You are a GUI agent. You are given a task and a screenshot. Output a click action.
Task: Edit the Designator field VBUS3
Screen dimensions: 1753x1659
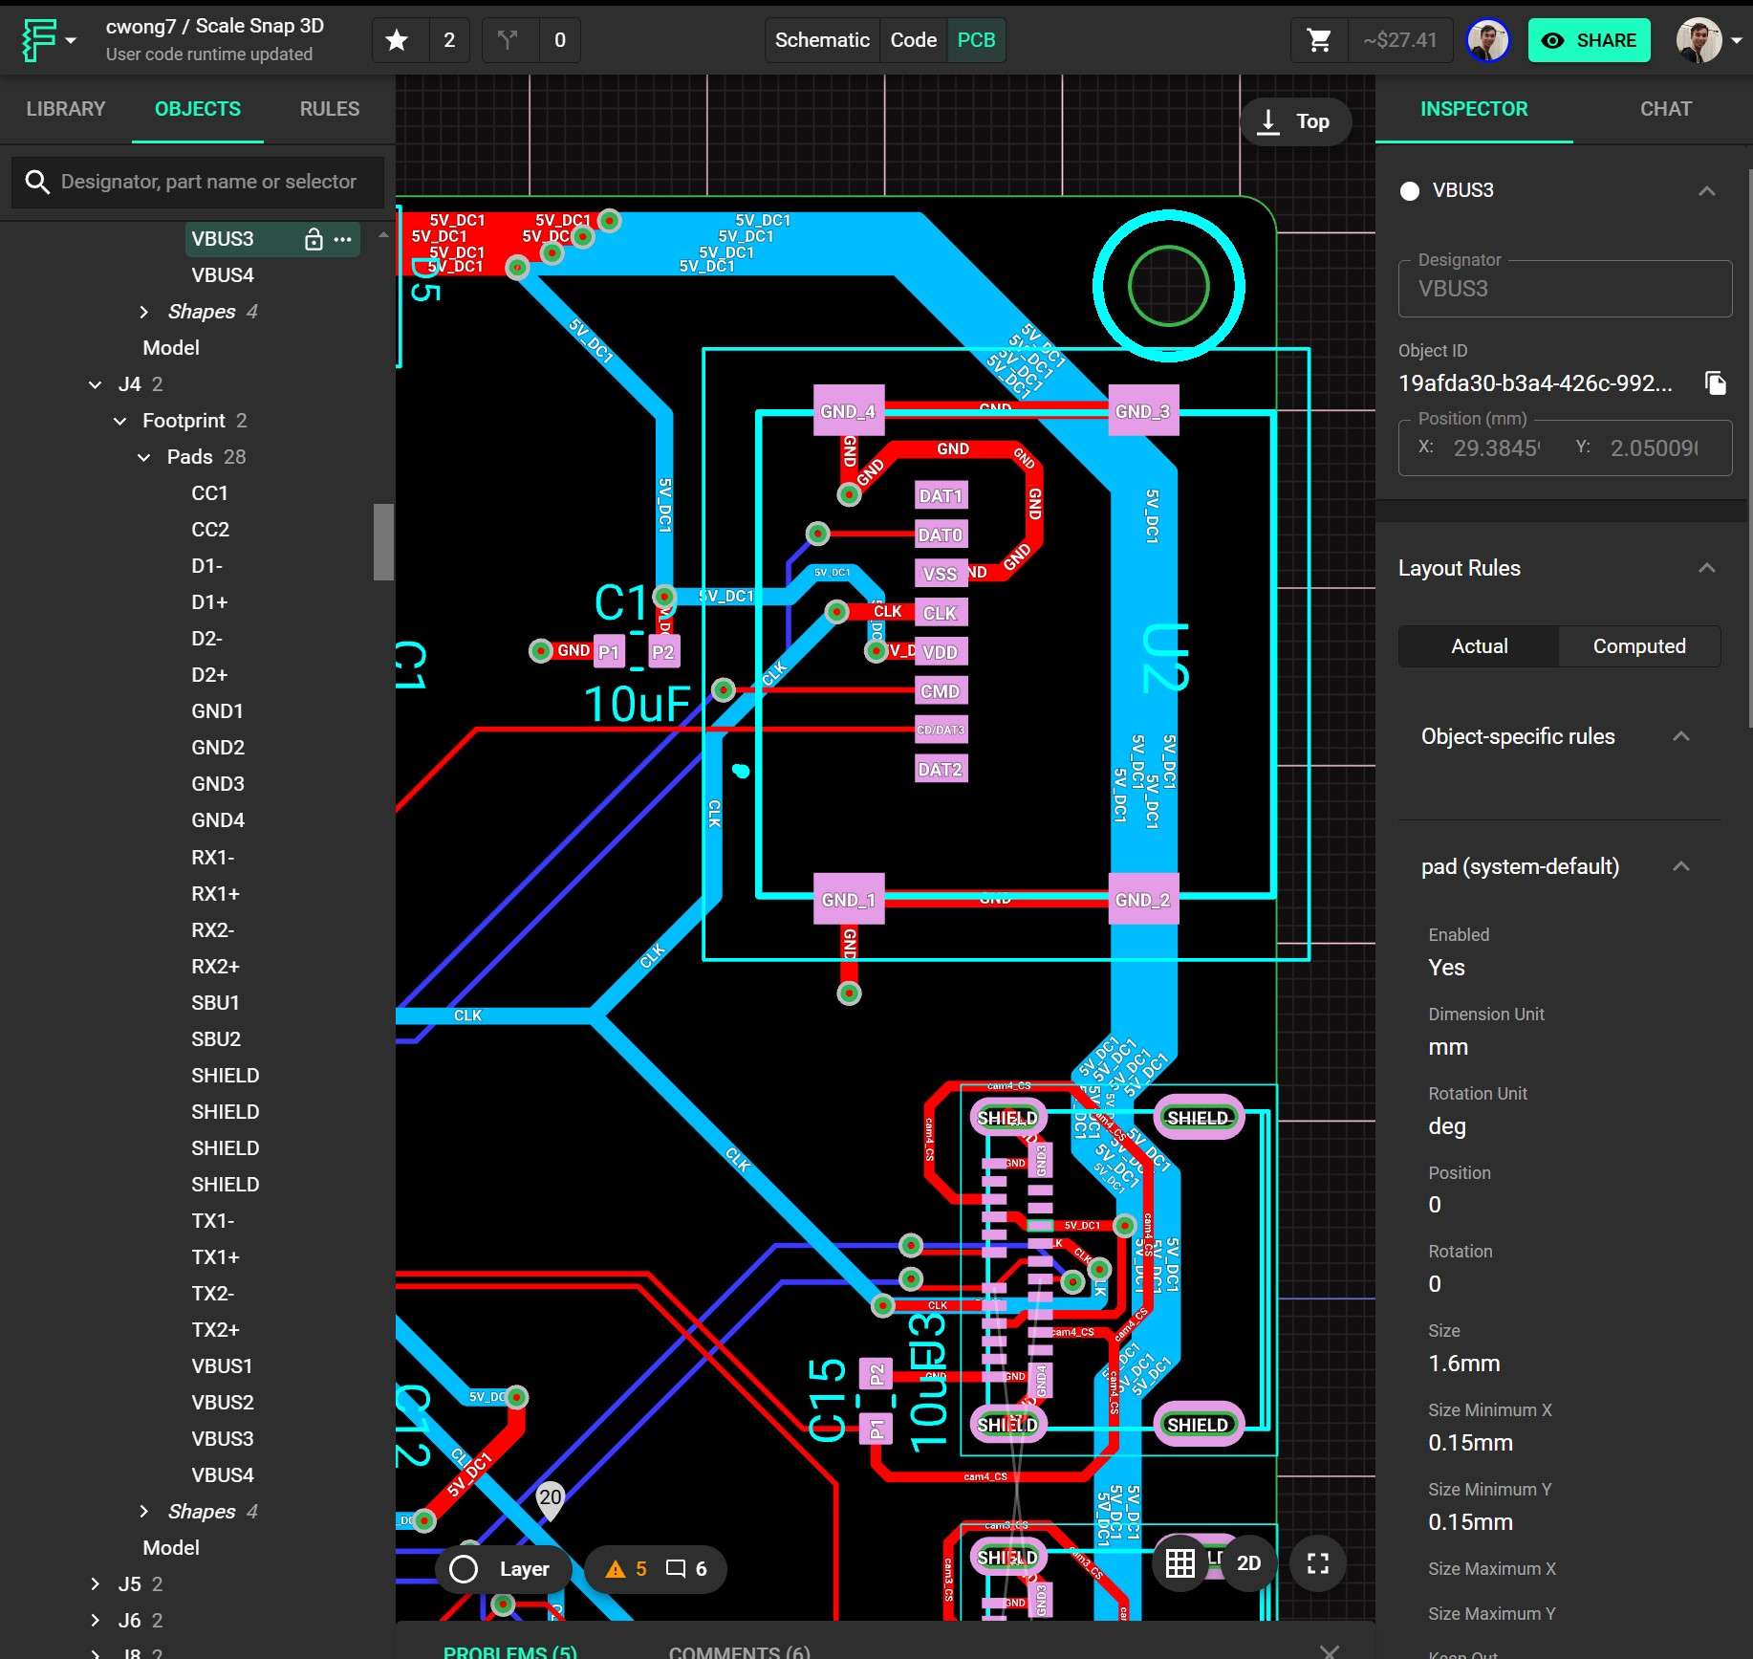pos(1565,289)
